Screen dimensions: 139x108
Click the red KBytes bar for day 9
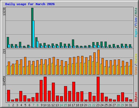[x=41, y=91]
